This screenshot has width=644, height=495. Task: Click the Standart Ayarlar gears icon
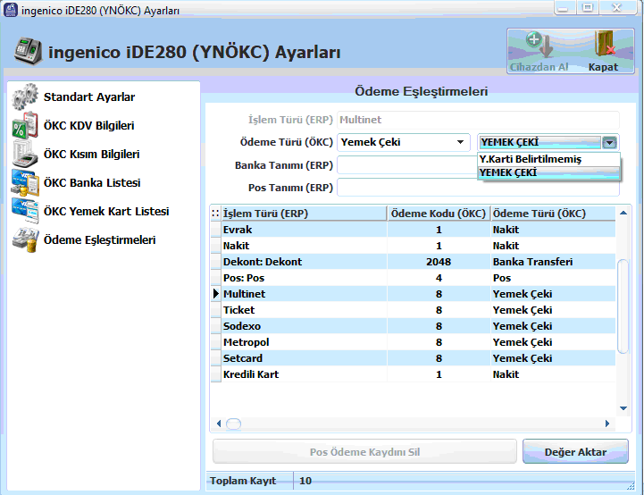(25, 96)
